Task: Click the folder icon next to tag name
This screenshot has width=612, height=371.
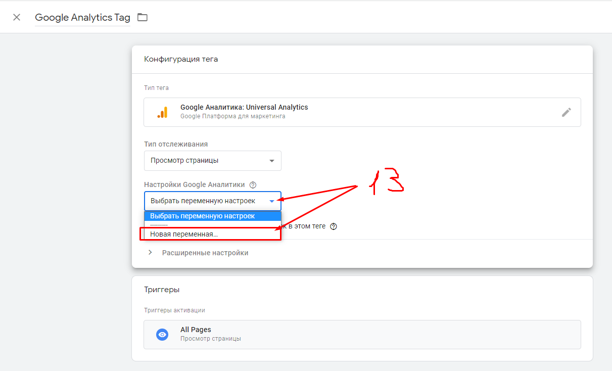Action: tap(143, 17)
